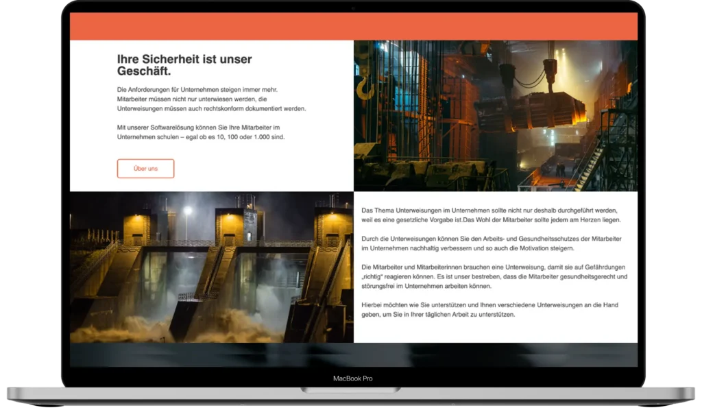This screenshot has height=410, width=702.
Task: Click the webcam dot above the screen
Action: tap(353, 8)
